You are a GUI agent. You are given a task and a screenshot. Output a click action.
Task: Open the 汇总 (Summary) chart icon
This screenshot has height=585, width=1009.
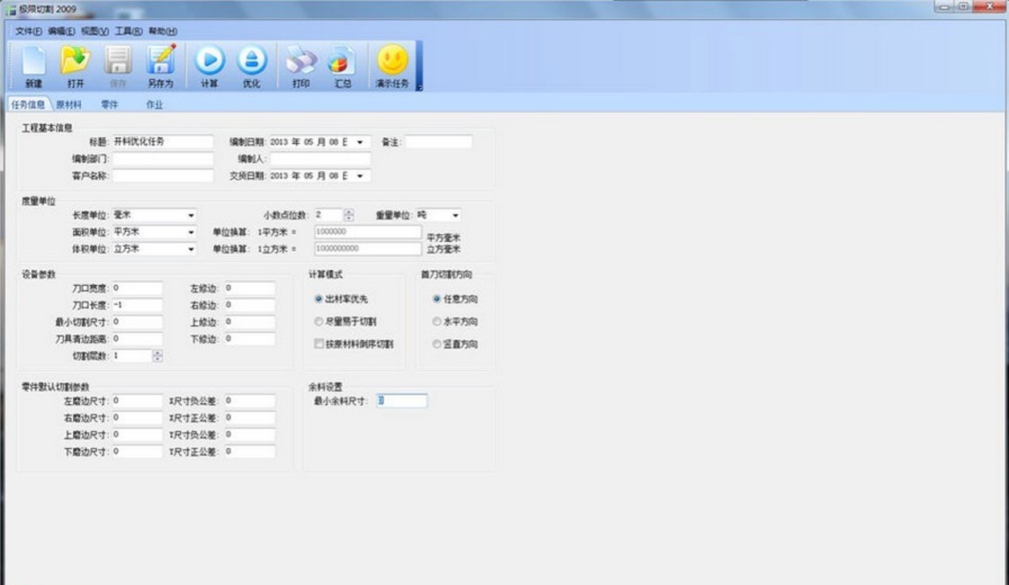(x=342, y=60)
